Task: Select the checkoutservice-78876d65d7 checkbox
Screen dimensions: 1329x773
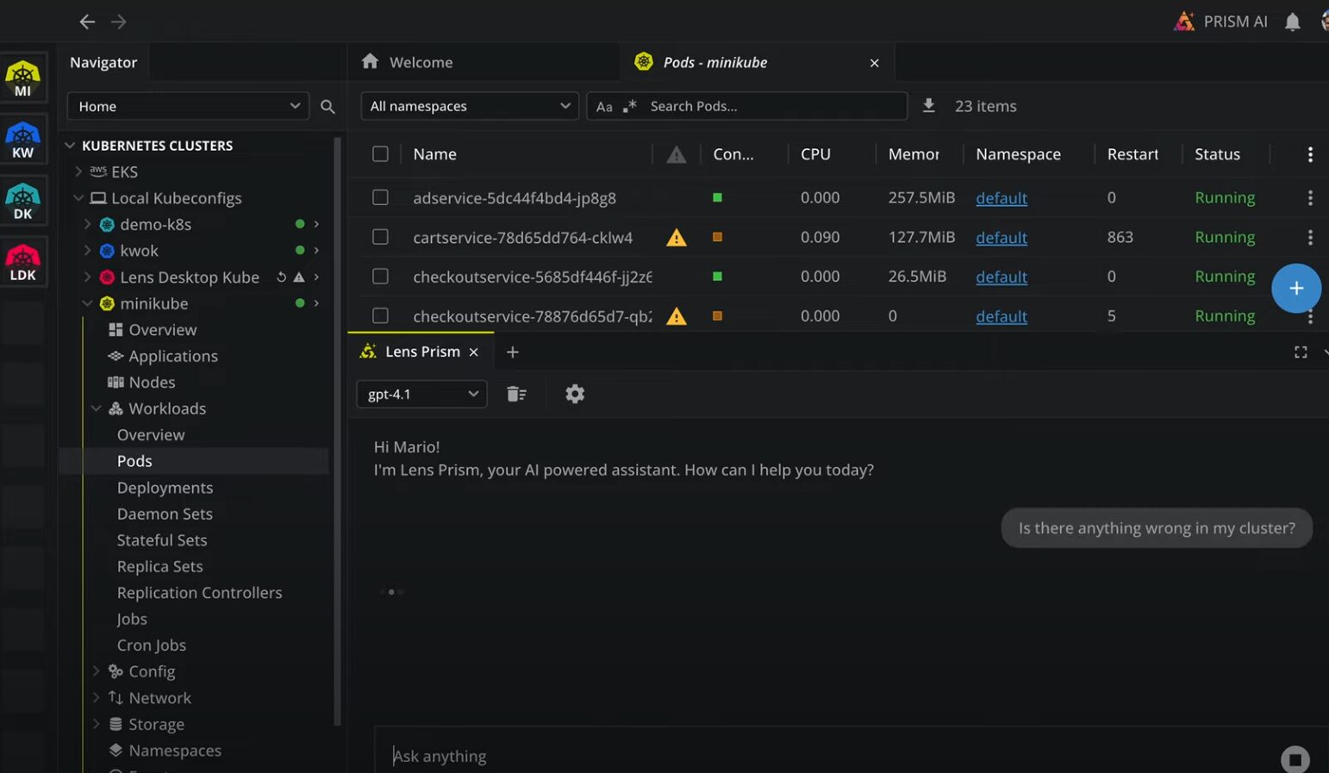Action: point(380,316)
